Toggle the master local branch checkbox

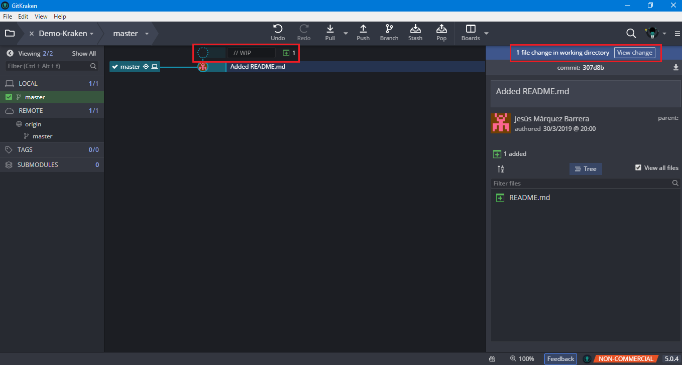9,97
